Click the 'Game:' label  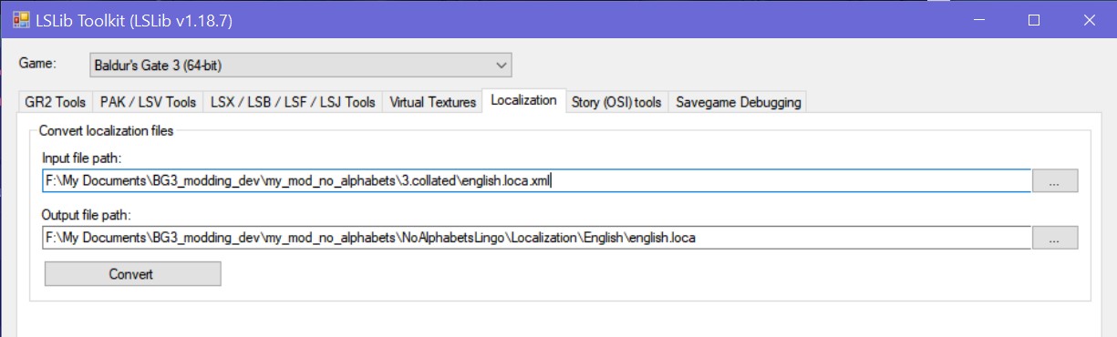37,64
